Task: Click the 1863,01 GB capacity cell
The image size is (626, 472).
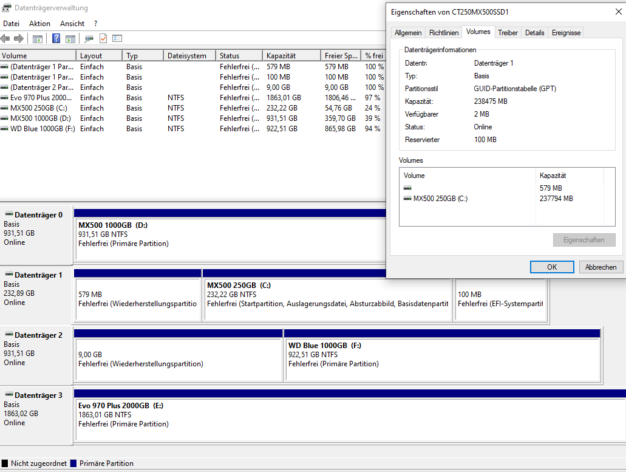Action: pyautogui.click(x=284, y=98)
